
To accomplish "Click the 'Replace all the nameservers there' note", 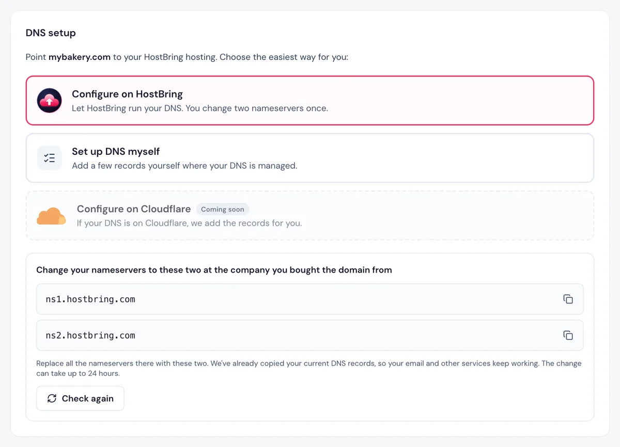I will [x=309, y=368].
